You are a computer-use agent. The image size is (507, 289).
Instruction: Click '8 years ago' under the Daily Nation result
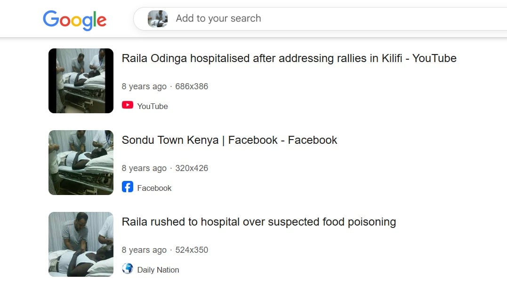[x=144, y=250]
